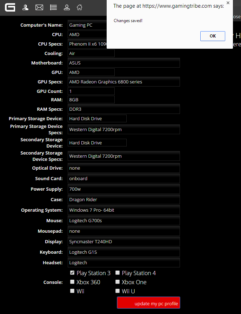Dismiss the alert with the X icon
241x314 pixels.
228,3
